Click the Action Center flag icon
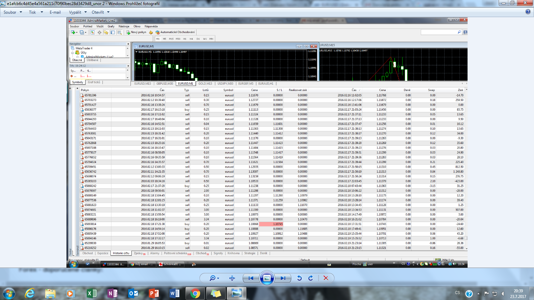The image size is (534, 300). click(486, 294)
